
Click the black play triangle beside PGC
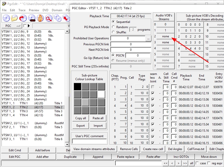(x=29, y=26)
